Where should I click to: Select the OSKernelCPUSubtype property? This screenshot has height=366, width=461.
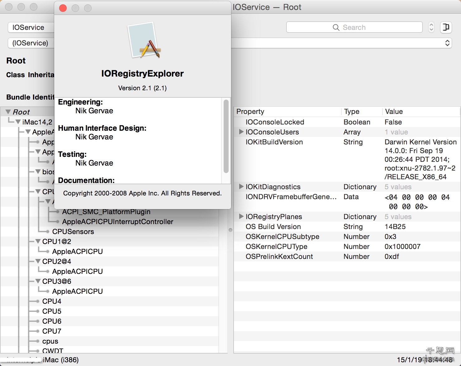click(283, 237)
